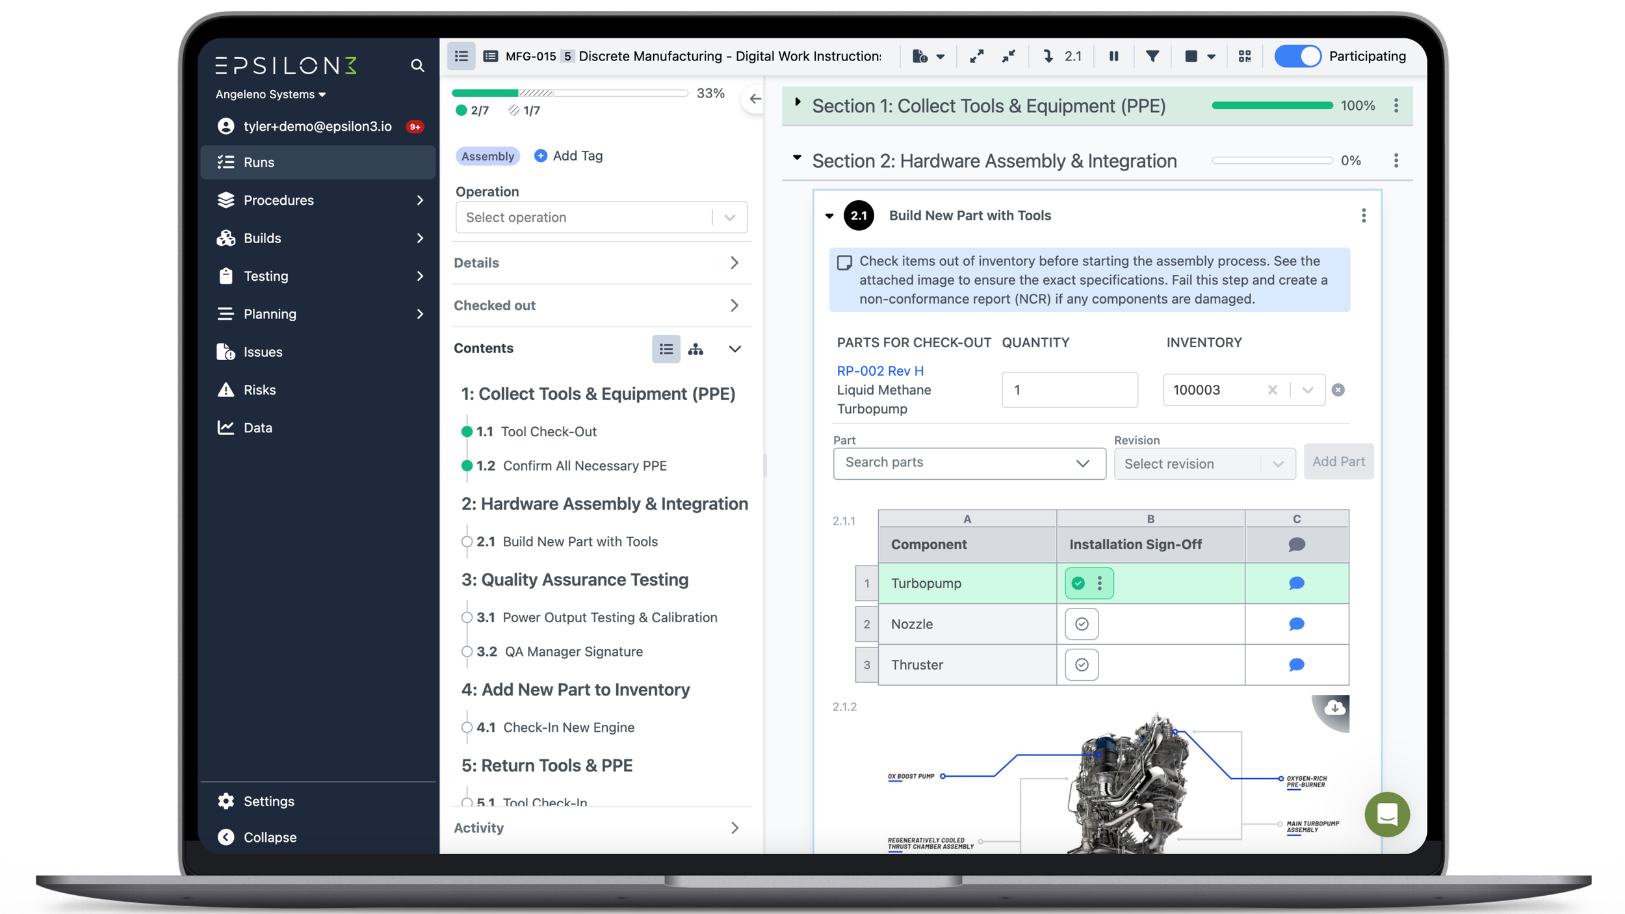Open the filter funnel icon
The width and height of the screenshot is (1625, 914).
coord(1152,57)
